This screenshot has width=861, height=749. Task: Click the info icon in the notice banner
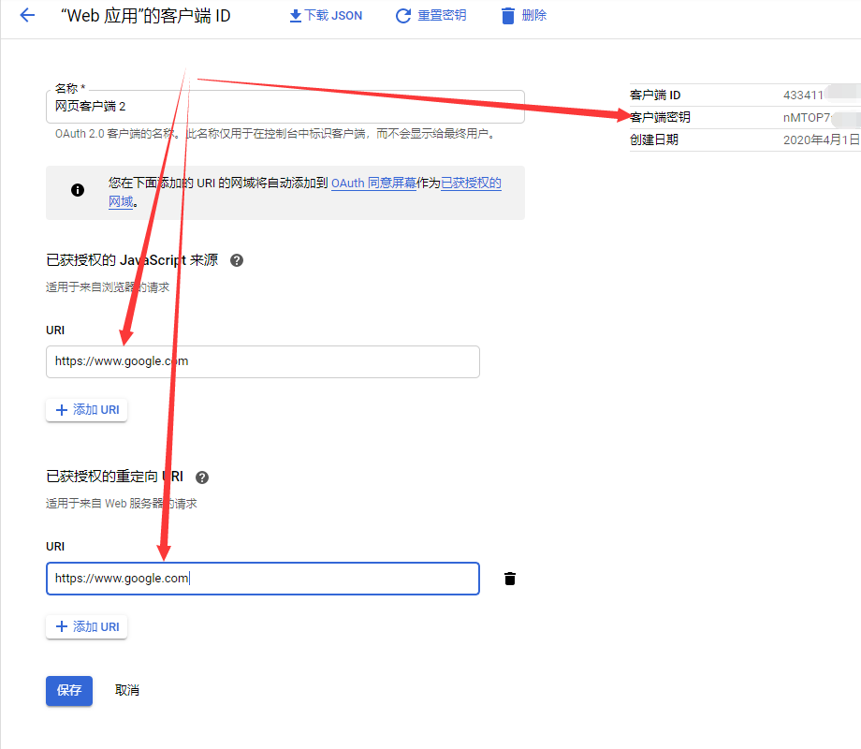78,190
